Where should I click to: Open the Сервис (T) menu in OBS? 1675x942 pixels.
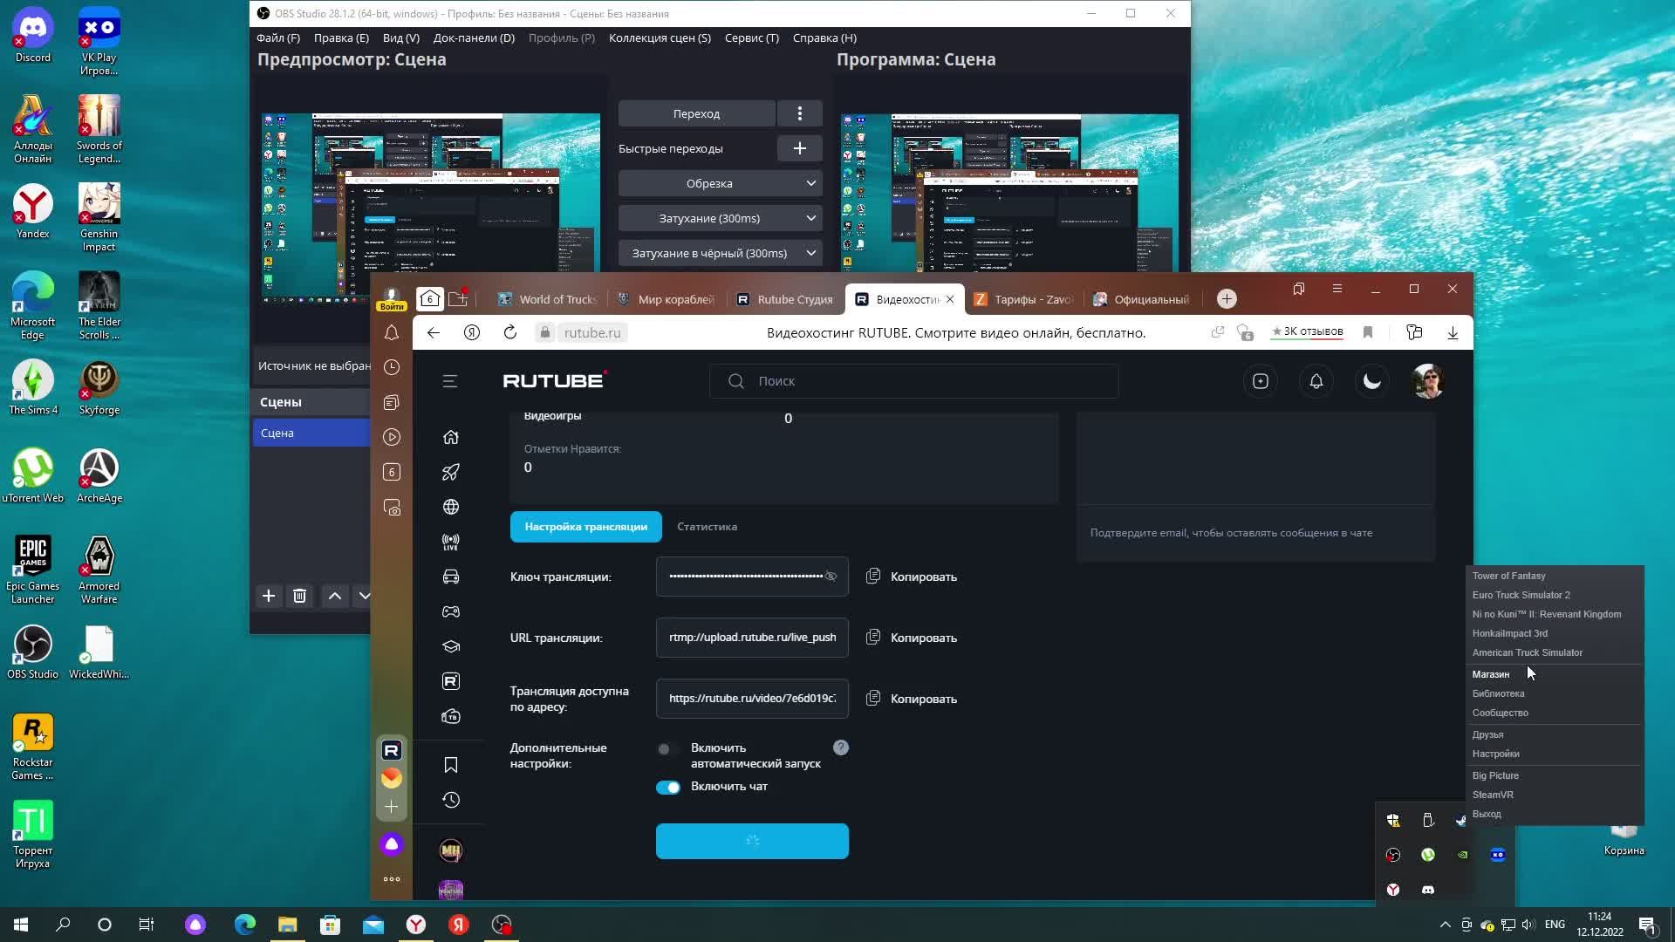pos(751,38)
